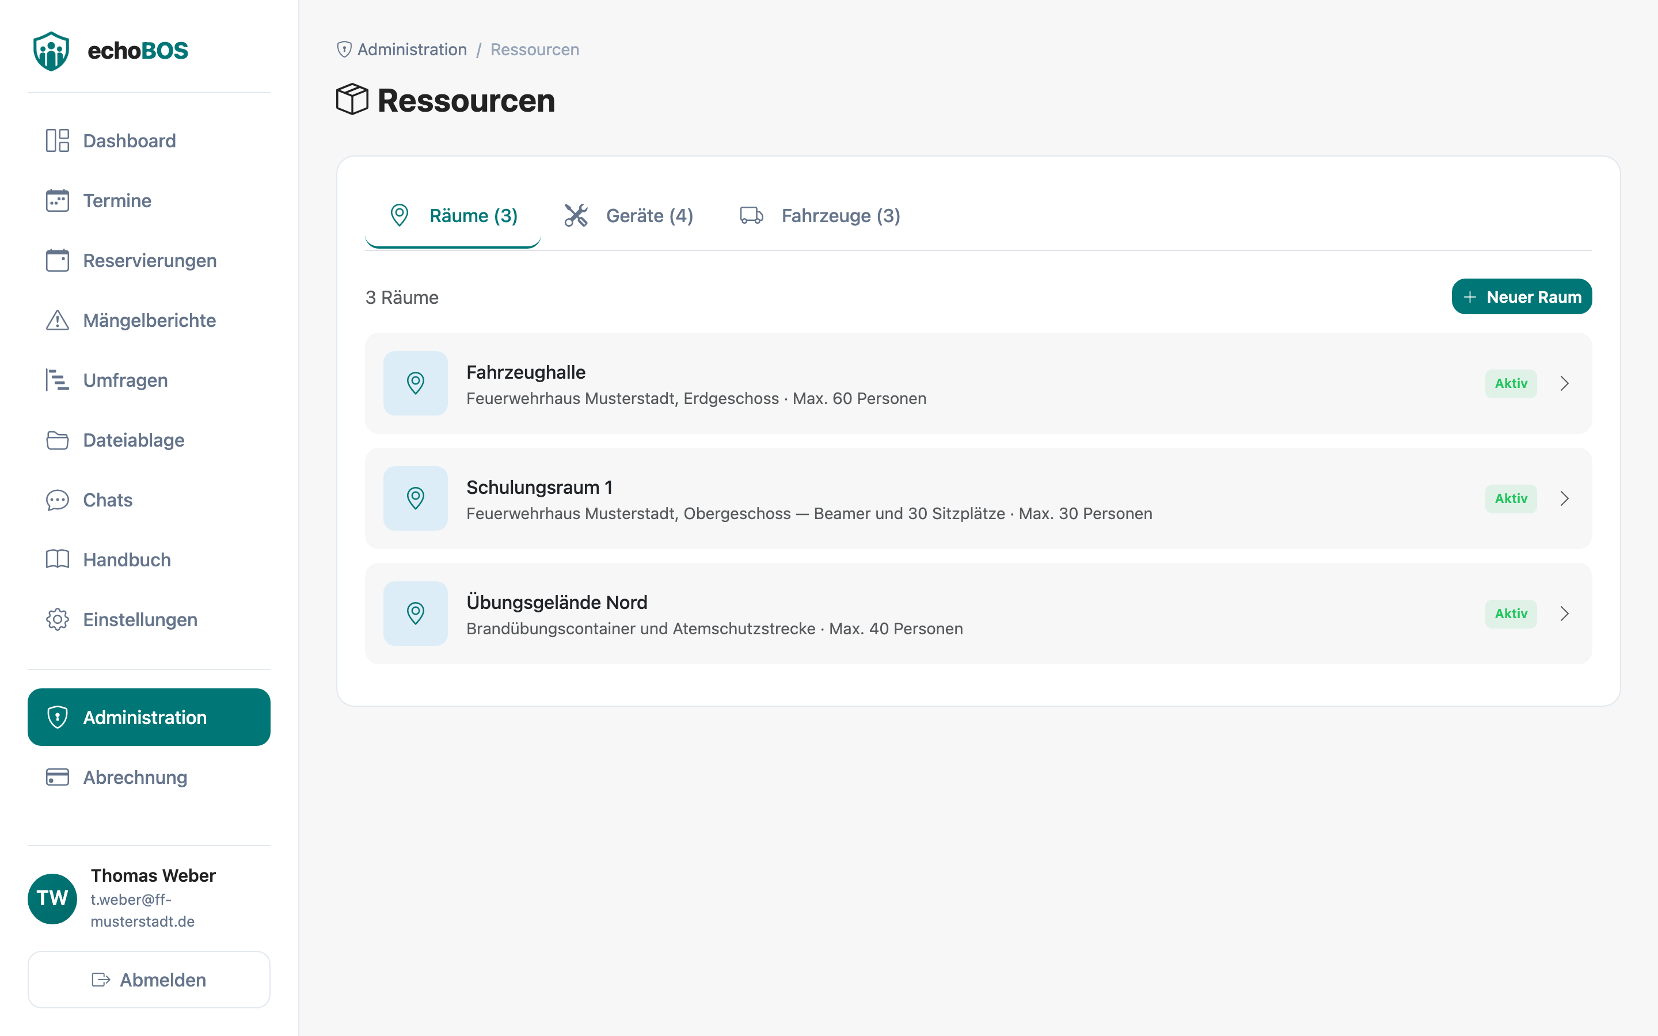The image size is (1658, 1036).
Task: Click the echoBOS brand name
Action: (x=138, y=51)
